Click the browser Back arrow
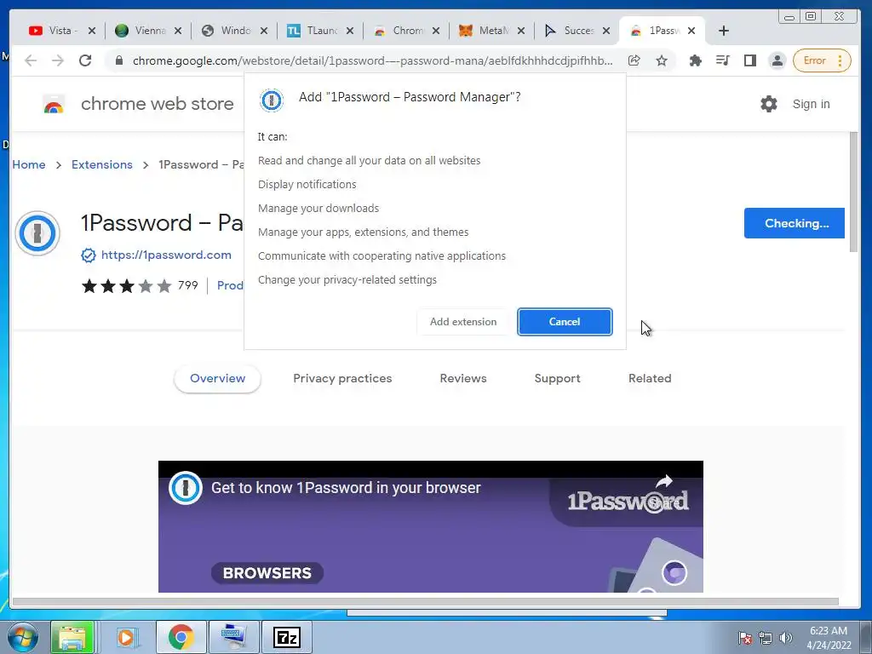 (x=31, y=60)
